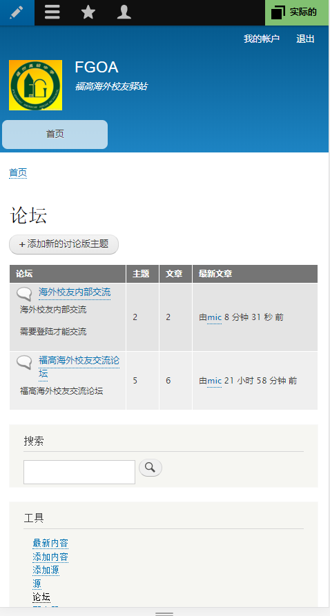Click the 文章 column header

coord(176,274)
